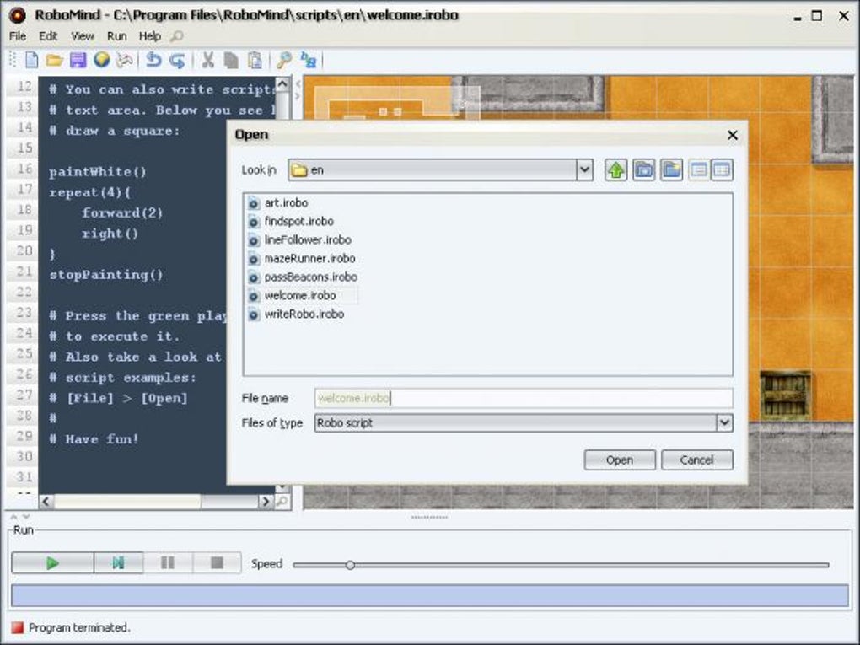860x645 pixels.
Task: Open the Help menu
Action: (x=150, y=36)
